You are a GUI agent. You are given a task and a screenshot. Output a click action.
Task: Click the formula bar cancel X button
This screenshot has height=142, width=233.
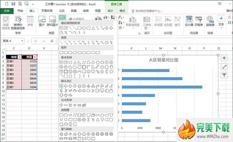[35, 41]
